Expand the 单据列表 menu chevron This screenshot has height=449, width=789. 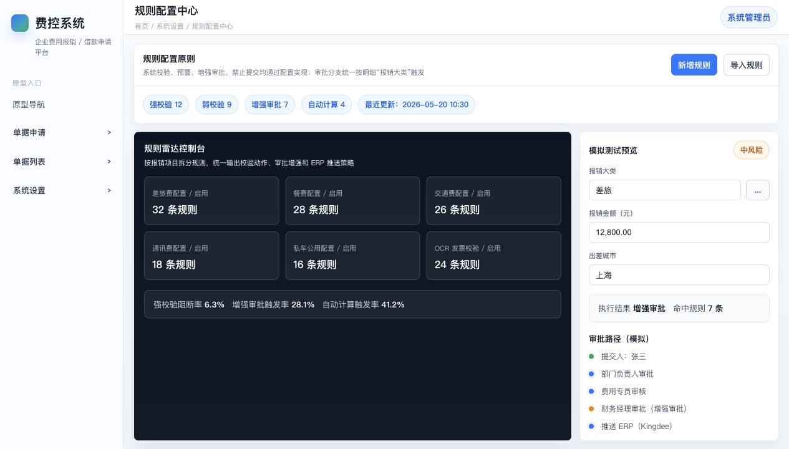coord(109,162)
